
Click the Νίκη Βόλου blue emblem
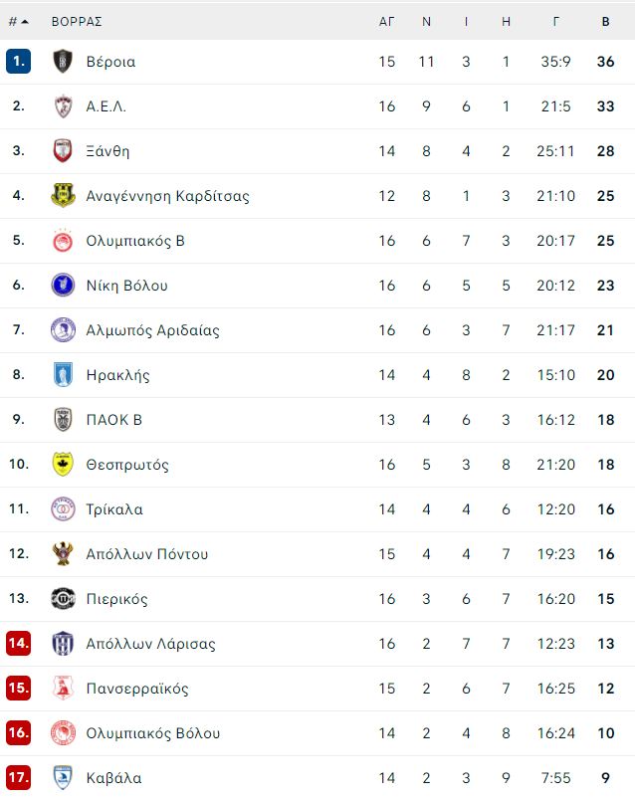63,285
